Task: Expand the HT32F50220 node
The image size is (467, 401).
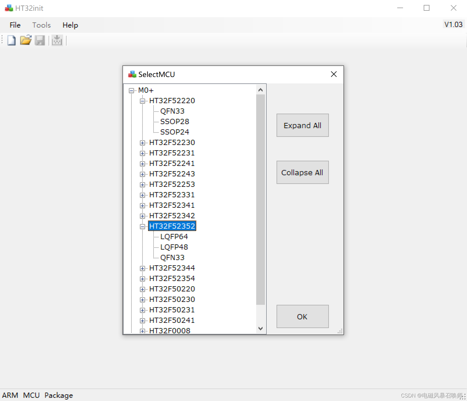Action: [142, 289]
